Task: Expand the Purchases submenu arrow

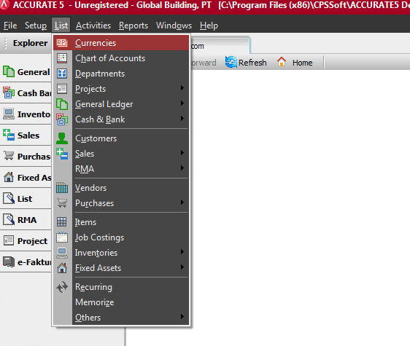Action: pyautogui.click(x=182, y=202)
